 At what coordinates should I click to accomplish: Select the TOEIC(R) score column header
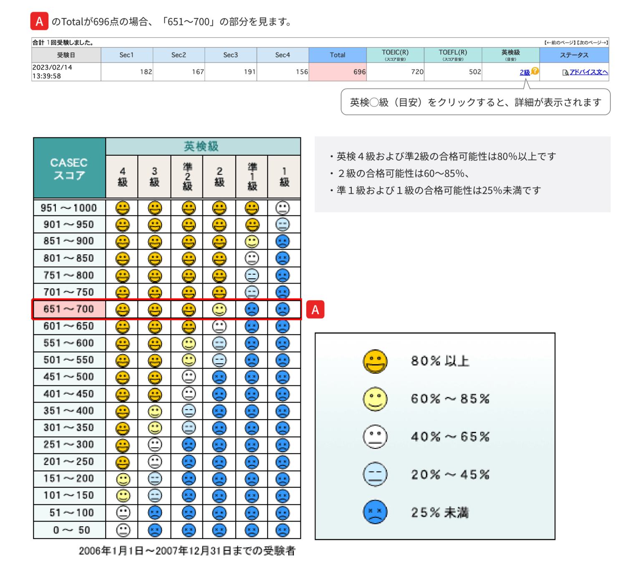tap(395, 55)
